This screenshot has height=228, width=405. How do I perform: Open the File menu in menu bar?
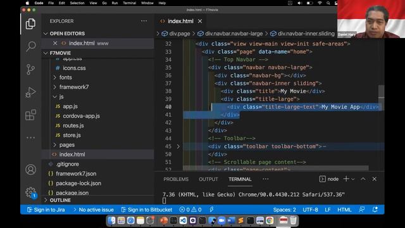(x=51, y=3)
